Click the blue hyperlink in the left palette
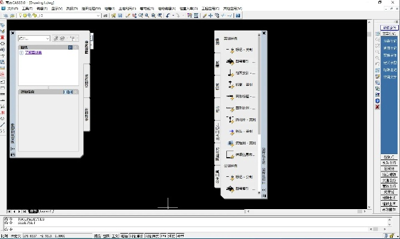This screenshot has width=400, height=239. tap(34, 53)
